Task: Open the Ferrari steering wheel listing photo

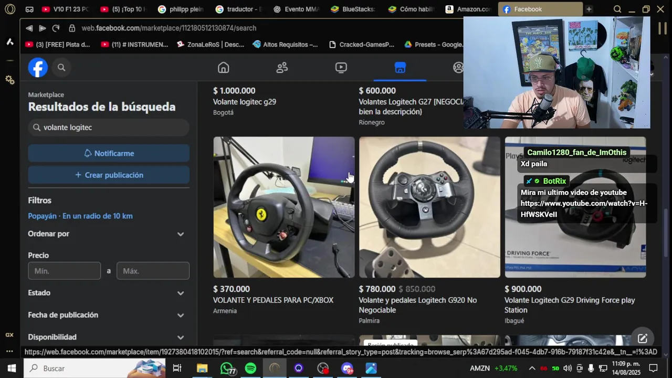Action: coord(284,207)
